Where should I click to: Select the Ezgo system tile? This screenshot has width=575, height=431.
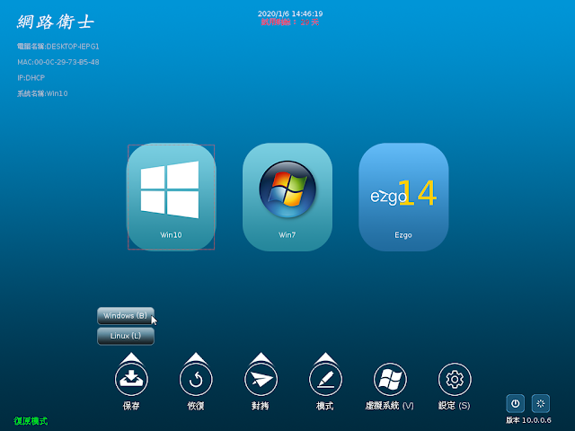[x=403, y=198]
